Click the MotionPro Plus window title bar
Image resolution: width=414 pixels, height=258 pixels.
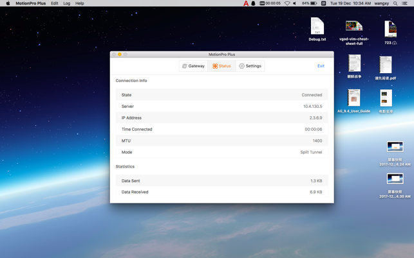point(221,55)
